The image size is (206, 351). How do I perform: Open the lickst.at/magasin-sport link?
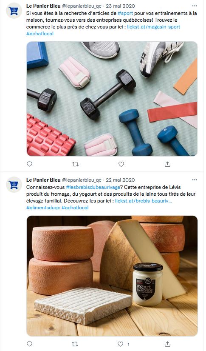[153, 27]
